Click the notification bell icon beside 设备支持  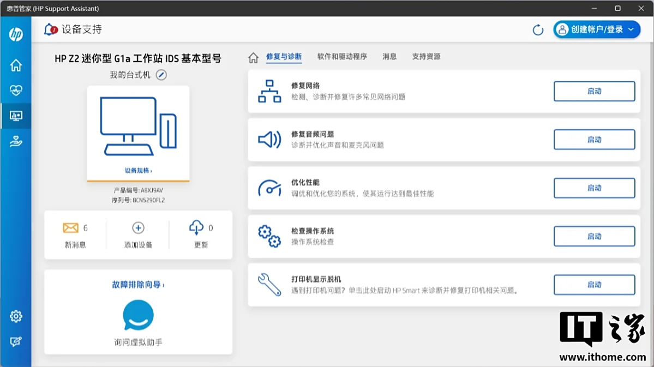[x=51, y=29]
